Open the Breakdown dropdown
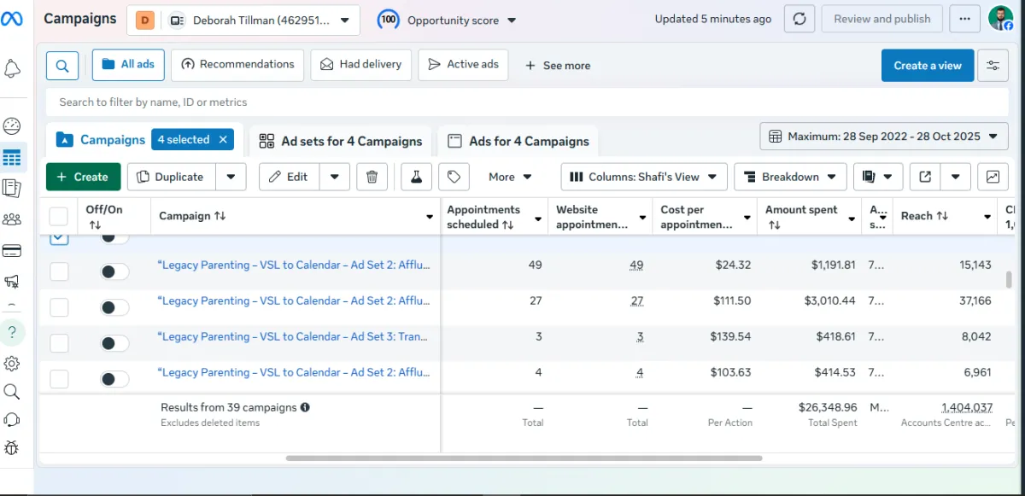Image resolution: width=1025 pixels, height=496 pixels. (x=790, y=177)
